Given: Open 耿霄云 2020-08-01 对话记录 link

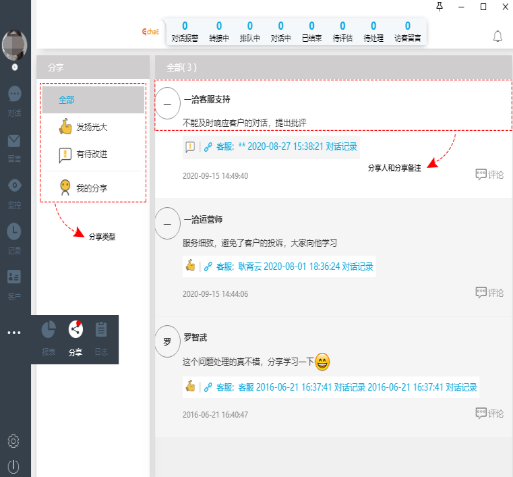Looking at the screenshot, I should [x=295, y=266].
